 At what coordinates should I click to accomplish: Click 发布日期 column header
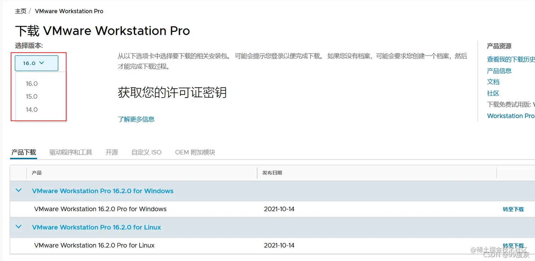tap(272, 173)
